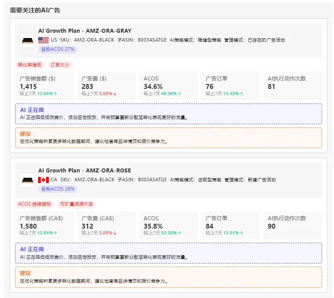Click the 目标ACOS 27% badge
Screen dimensions: 334x298
[x=58, y=50]
